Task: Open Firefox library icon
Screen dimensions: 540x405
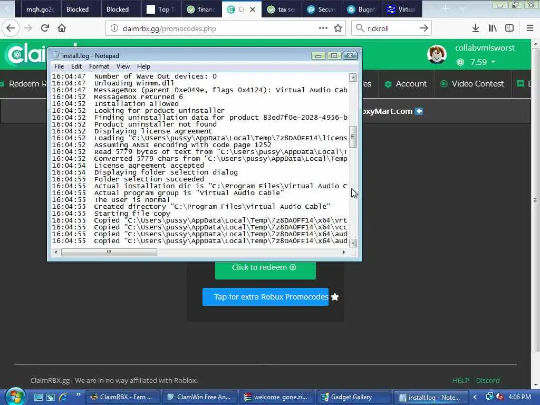Action: pyautogui.click(x=493, y=28)
